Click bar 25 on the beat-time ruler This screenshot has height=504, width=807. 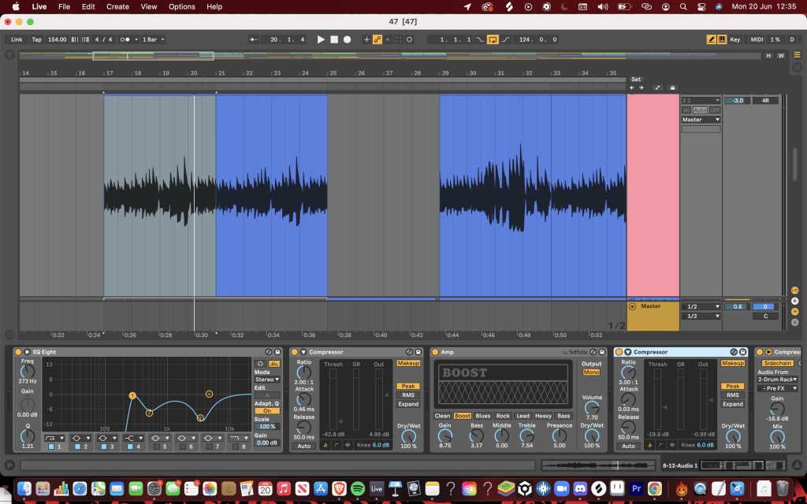[333, 73]
